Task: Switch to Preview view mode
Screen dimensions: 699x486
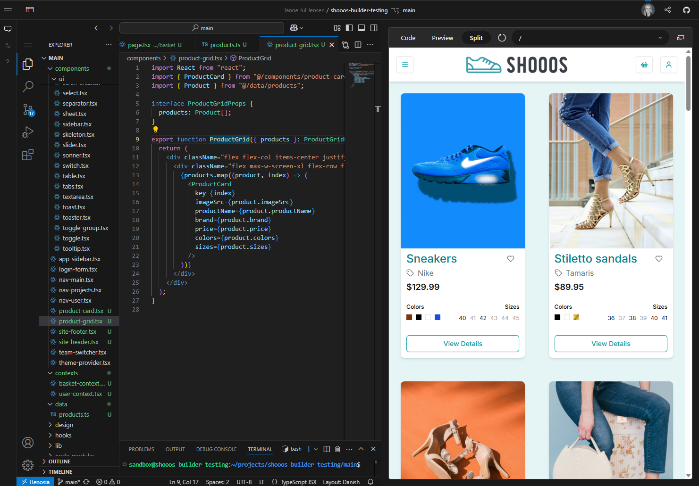Action: [442, 38]
